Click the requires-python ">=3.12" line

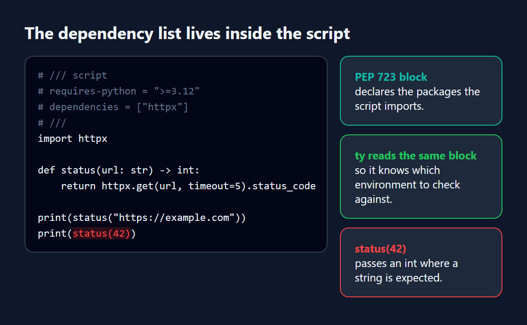119,91
